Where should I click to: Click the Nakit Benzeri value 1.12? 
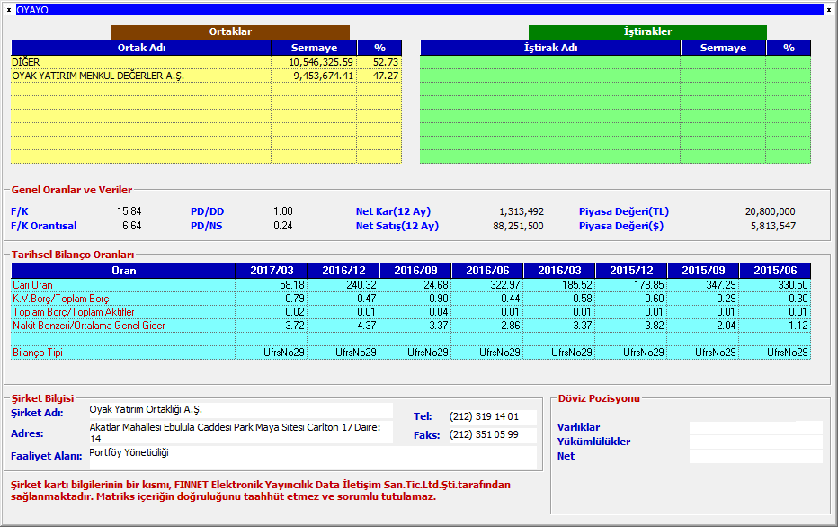tap(798, 325)
